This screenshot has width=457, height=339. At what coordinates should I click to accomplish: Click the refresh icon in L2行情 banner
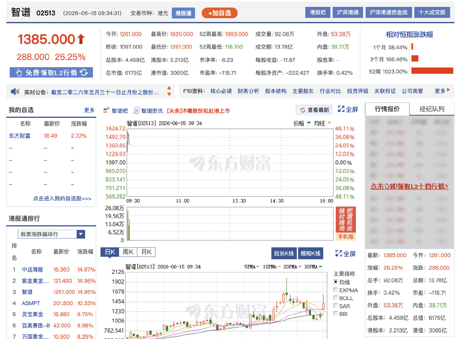coord(84,73)
